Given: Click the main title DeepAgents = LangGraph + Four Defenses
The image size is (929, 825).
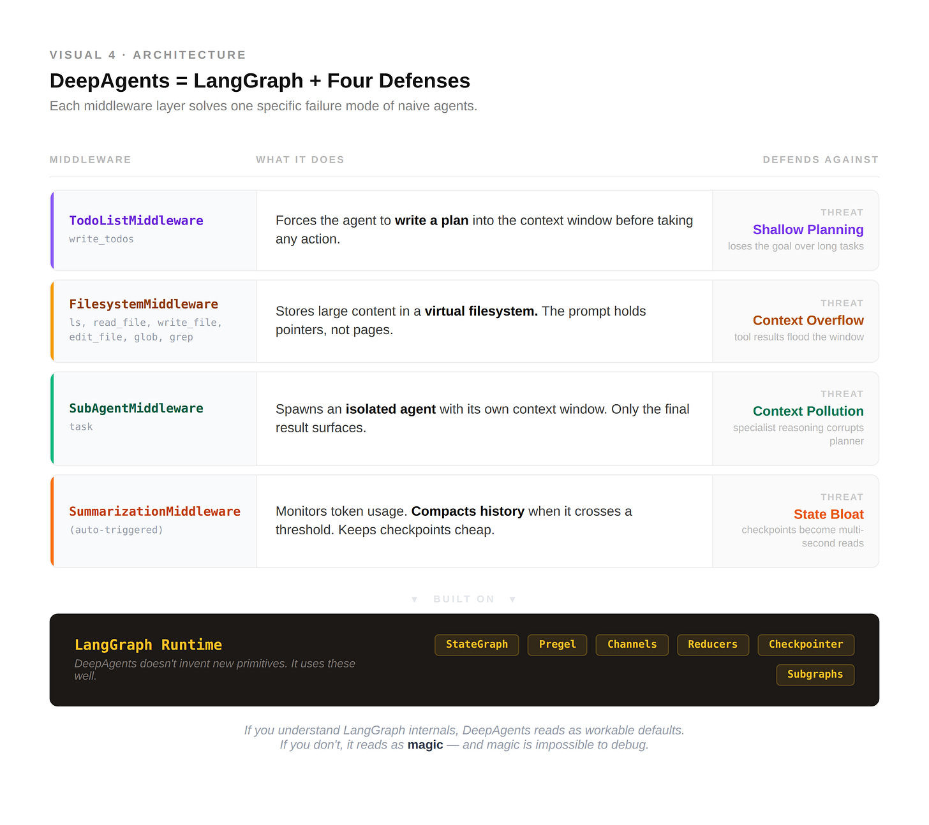Looking at the screenshot, I should pyautogui.click(x=260, y=81).
